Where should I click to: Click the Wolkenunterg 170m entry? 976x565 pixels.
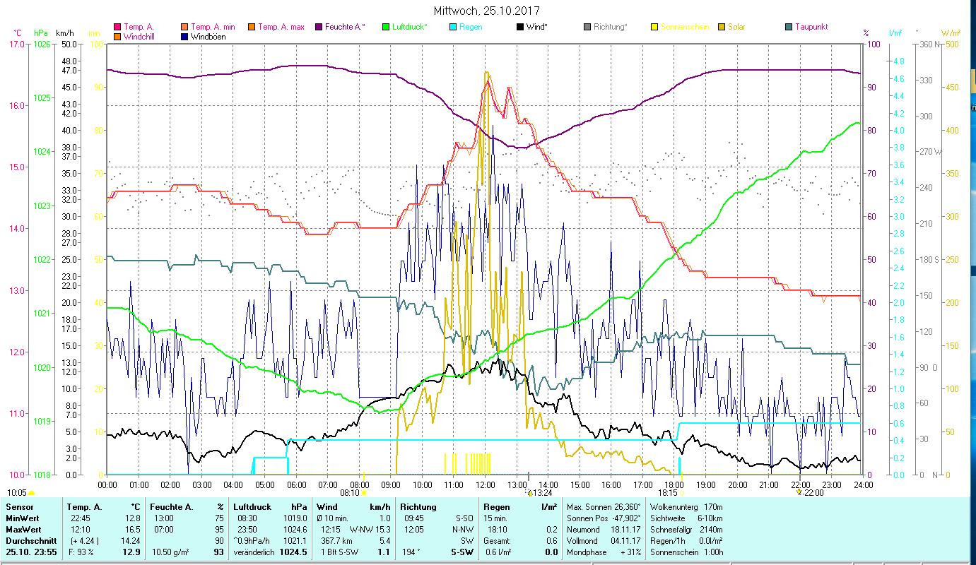tap(686, 507)
